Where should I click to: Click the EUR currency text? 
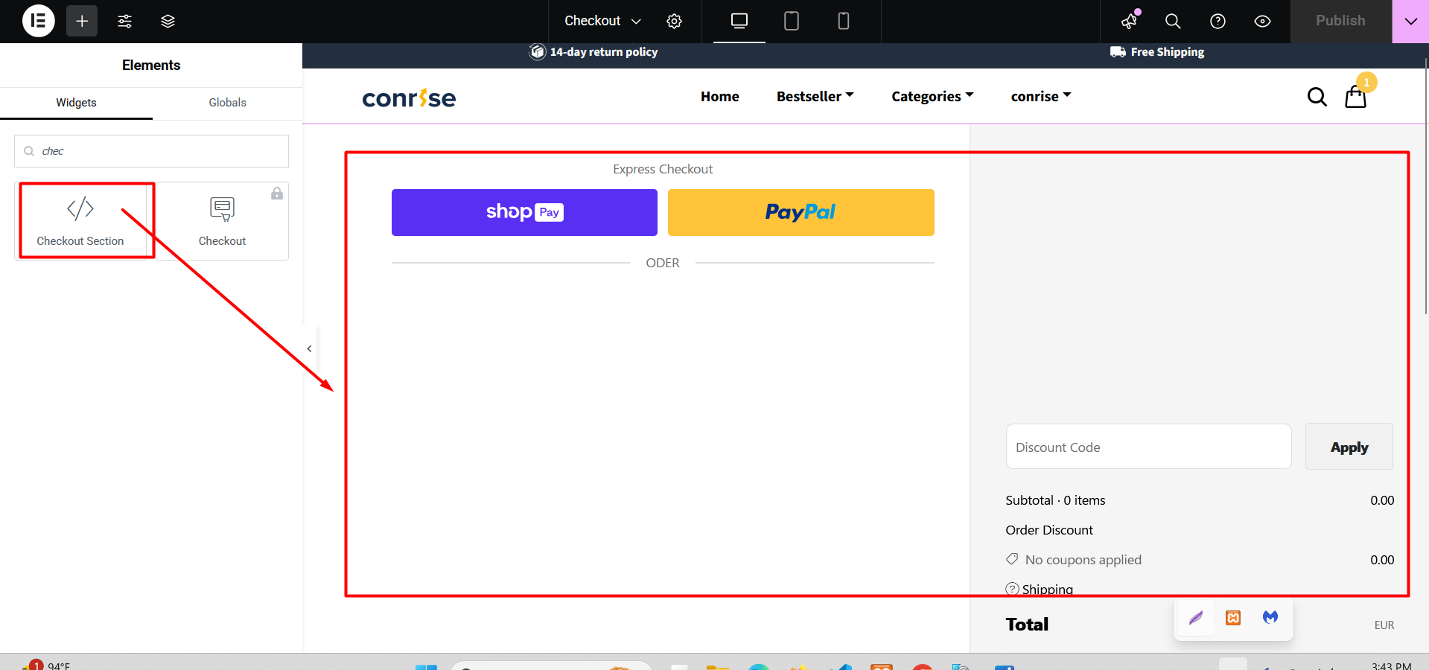[x=1384, y=625]
